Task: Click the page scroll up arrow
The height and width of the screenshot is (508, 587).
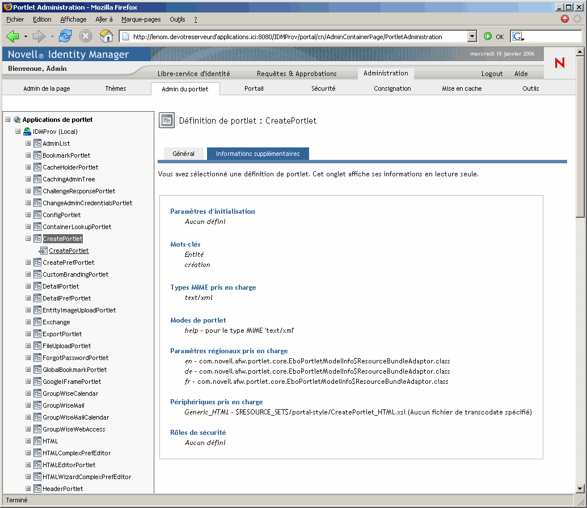Action: coord(580,52)
